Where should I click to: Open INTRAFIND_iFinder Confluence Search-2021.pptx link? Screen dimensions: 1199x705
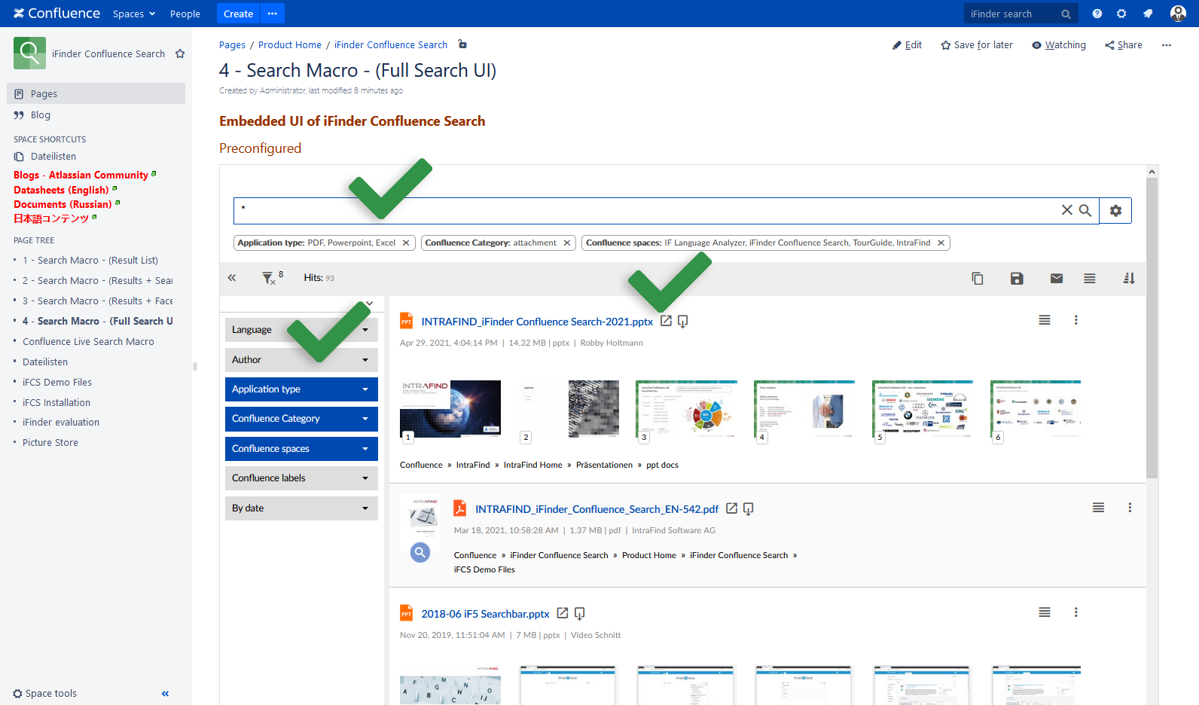pos(537,322)
